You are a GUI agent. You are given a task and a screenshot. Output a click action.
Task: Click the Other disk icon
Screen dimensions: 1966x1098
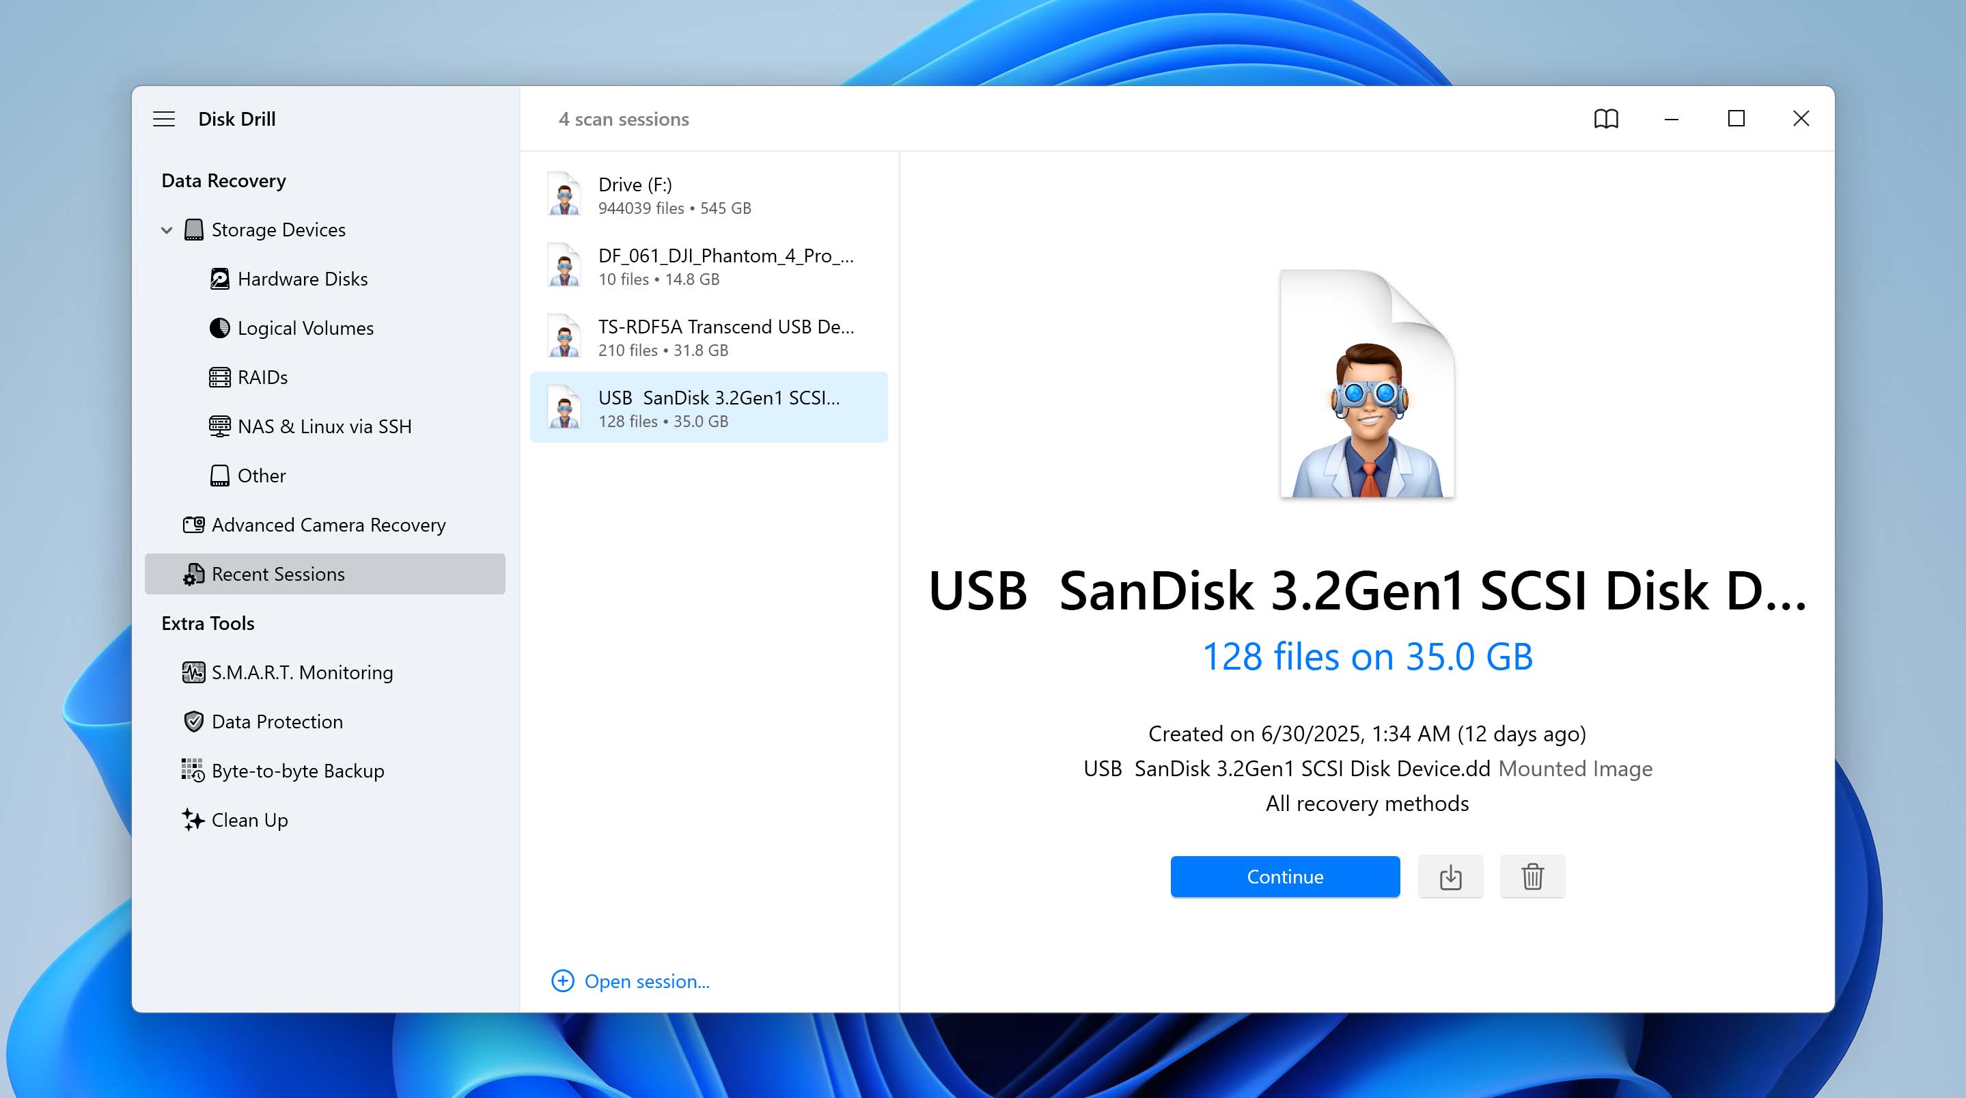[x=220, y=476]
